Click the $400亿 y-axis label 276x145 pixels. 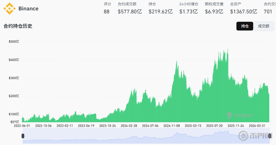pyautogui.click(x=14, y=60)
